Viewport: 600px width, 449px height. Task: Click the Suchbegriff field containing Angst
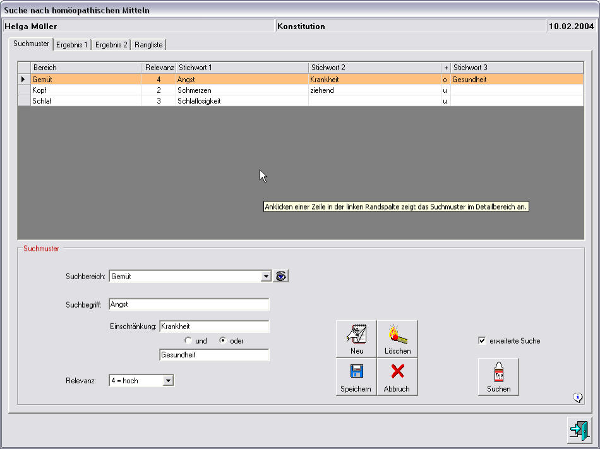coord(189,304)
